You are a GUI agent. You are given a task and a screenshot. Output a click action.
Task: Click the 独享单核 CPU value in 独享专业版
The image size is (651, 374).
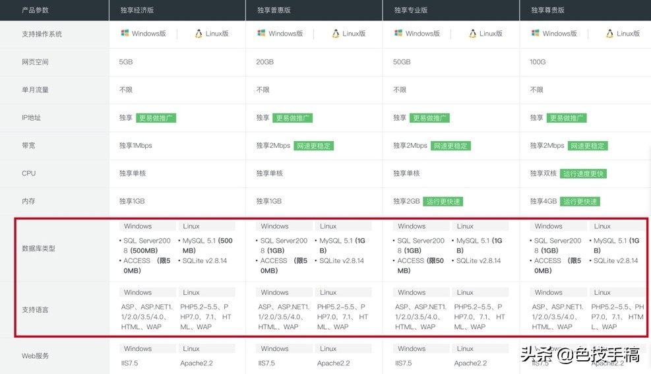point(406,173)
